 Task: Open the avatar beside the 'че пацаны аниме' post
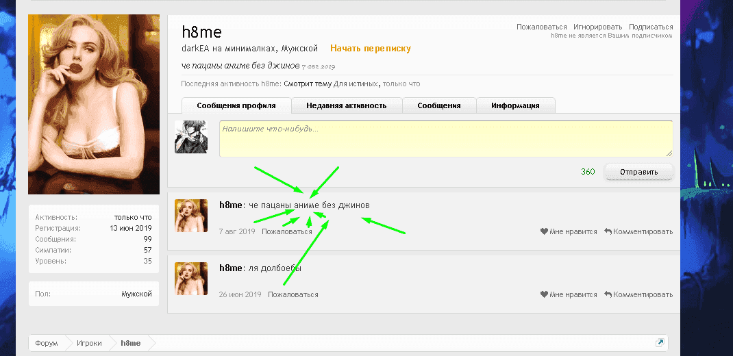pos(191,216)
